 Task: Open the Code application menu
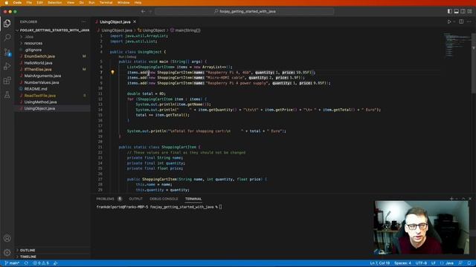(x=17, y=2)
